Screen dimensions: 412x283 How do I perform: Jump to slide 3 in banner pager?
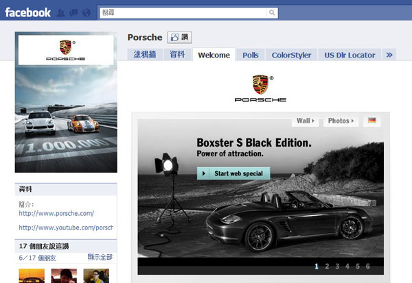[x=337, y=266]
